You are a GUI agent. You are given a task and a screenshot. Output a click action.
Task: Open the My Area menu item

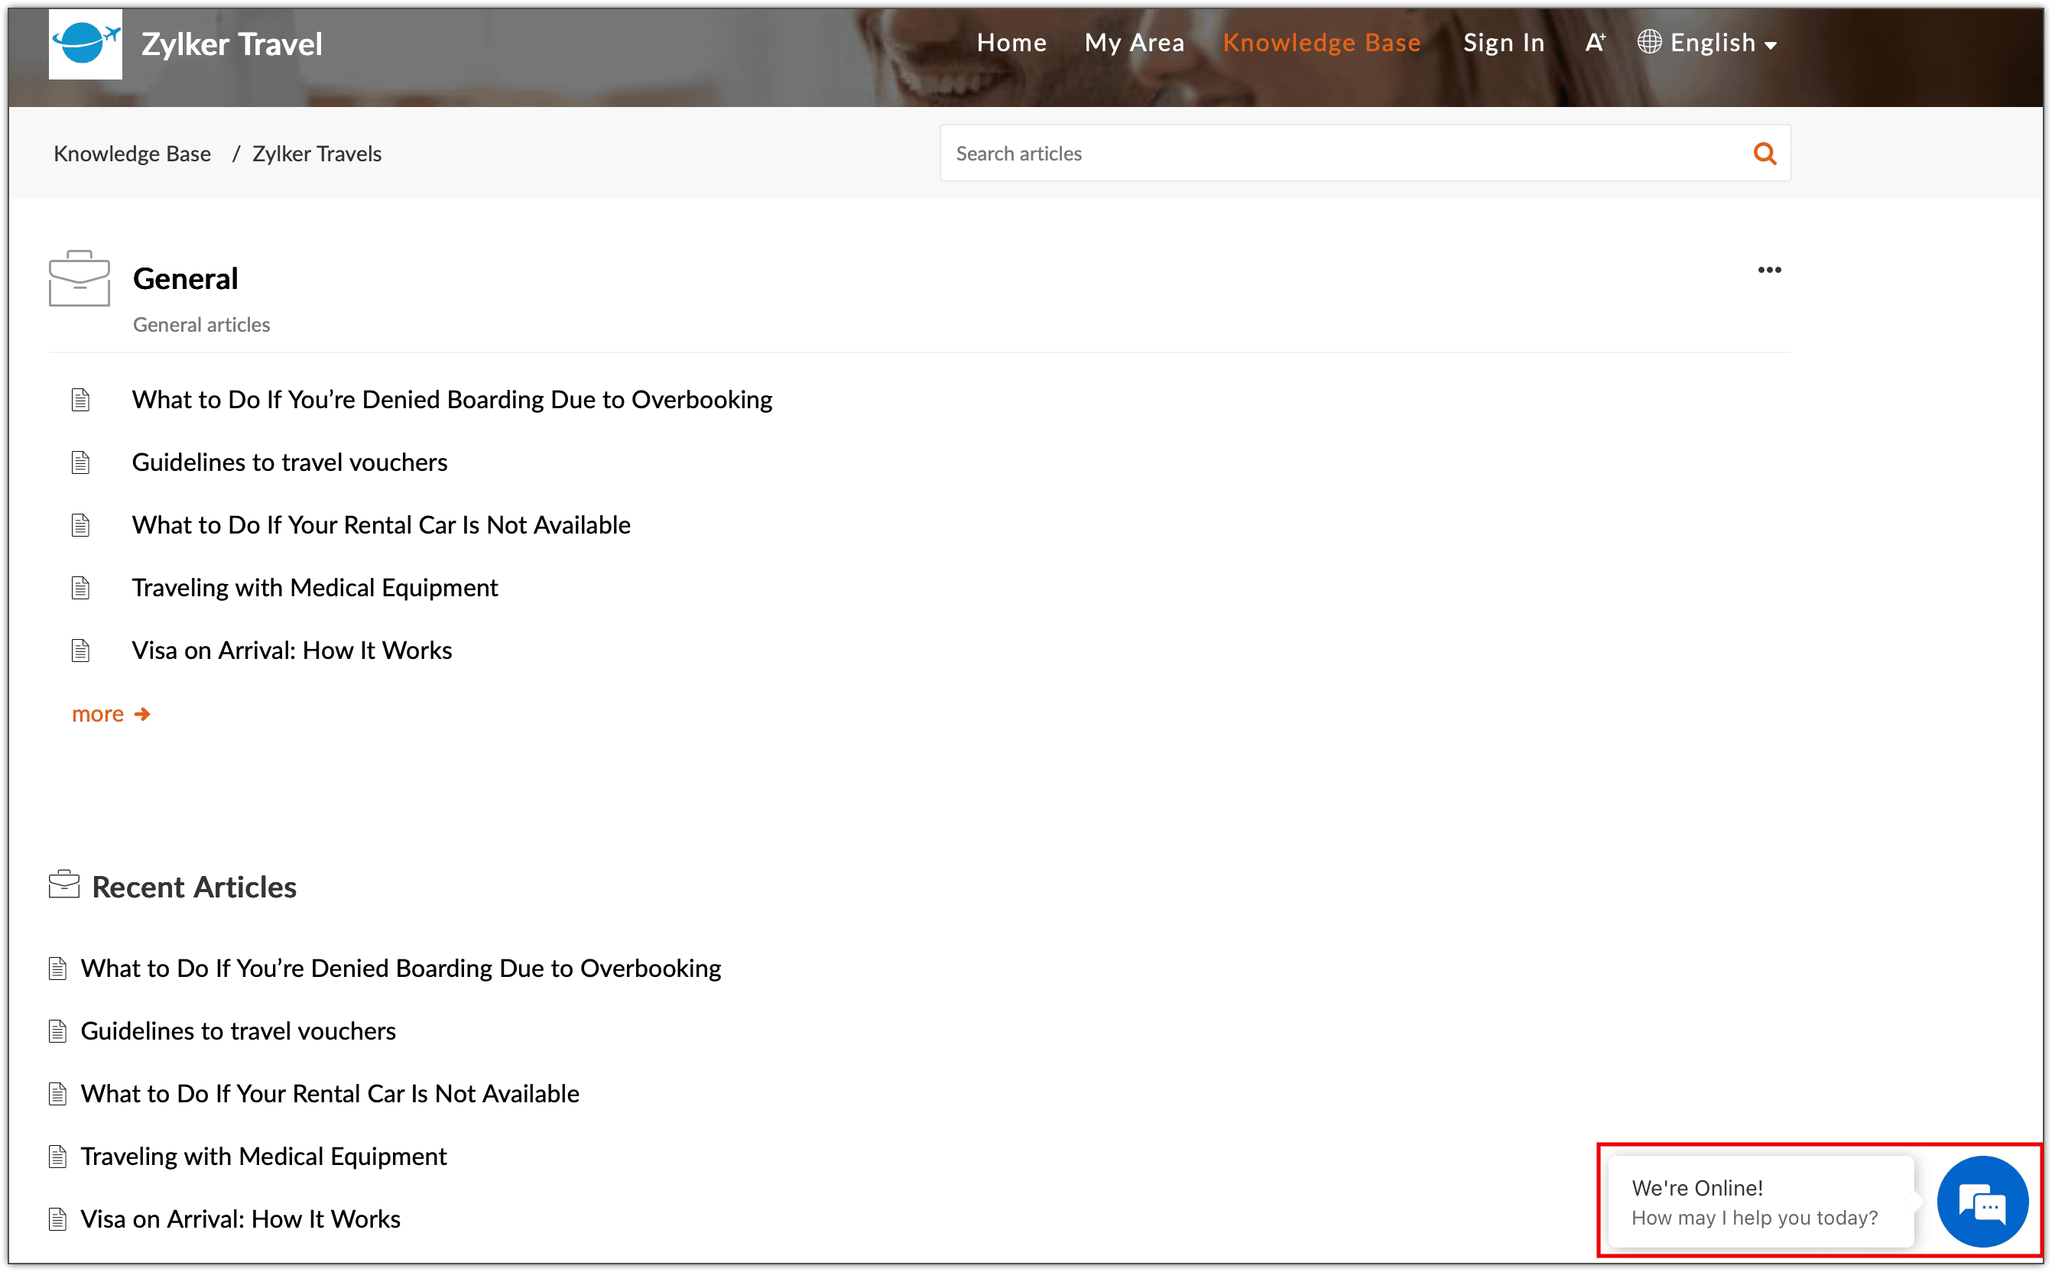[1133, 43]
